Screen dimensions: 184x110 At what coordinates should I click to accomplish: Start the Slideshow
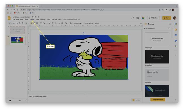click(x=154, y=18)
